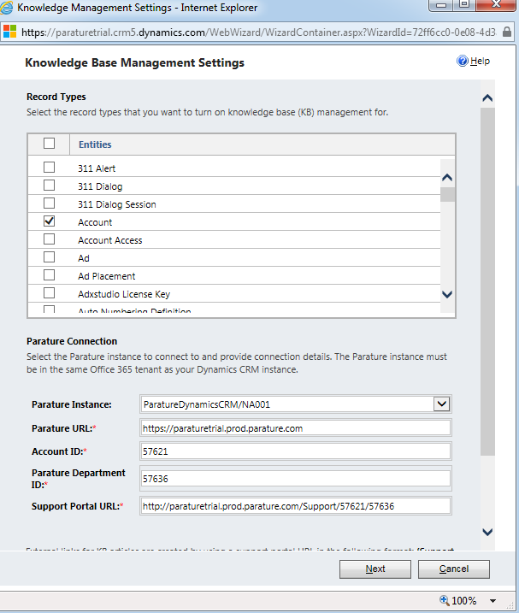The height and width of the screenshot is (613, 519).
Task: Open the Help icon link
Action: (x=463, y=61)
